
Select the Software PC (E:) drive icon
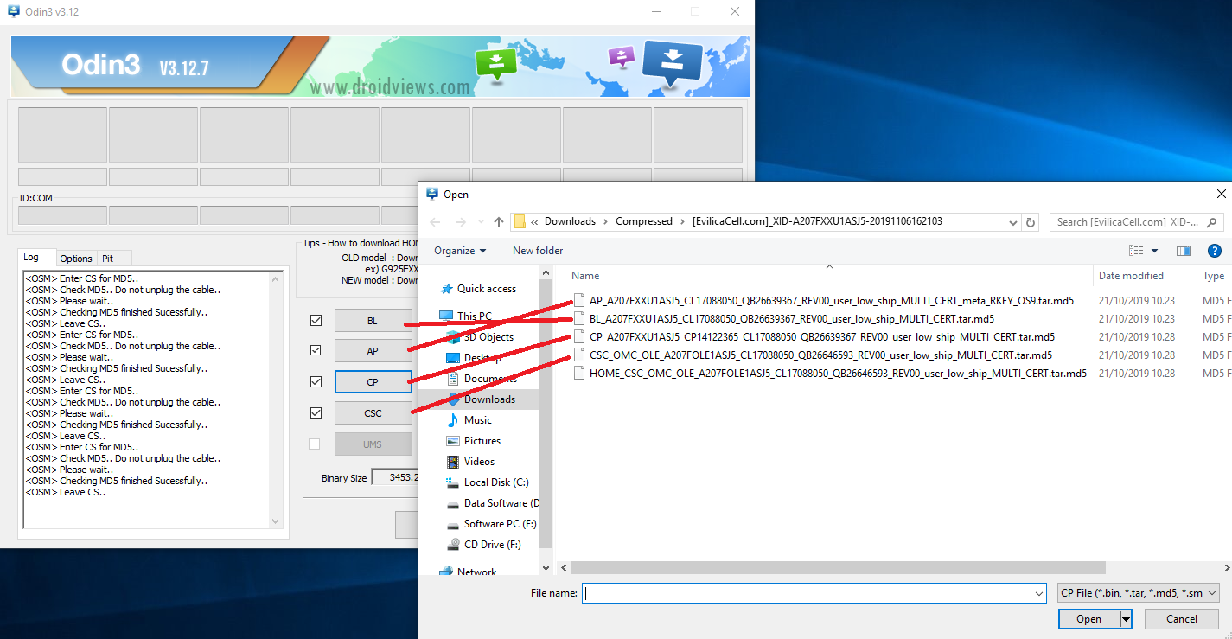(454, 523)
